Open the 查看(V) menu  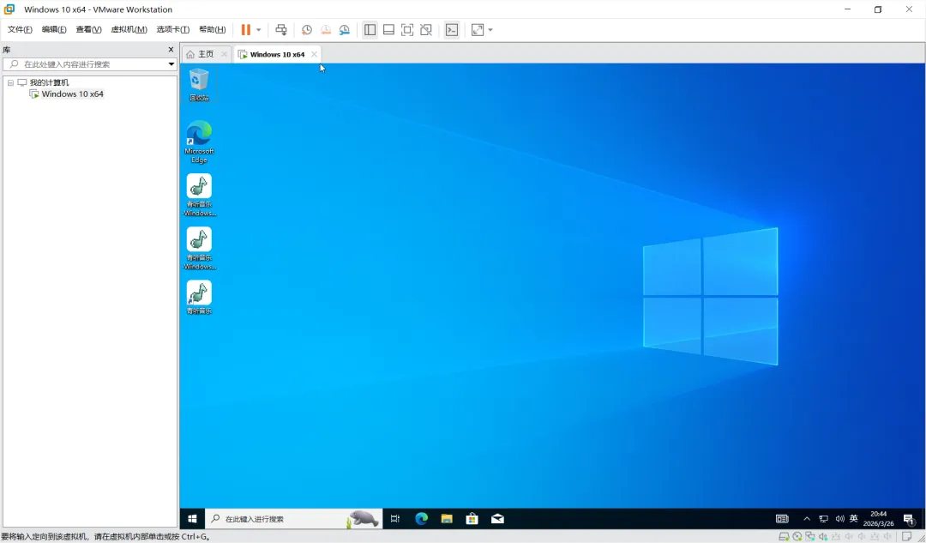[x=88, y=29]
